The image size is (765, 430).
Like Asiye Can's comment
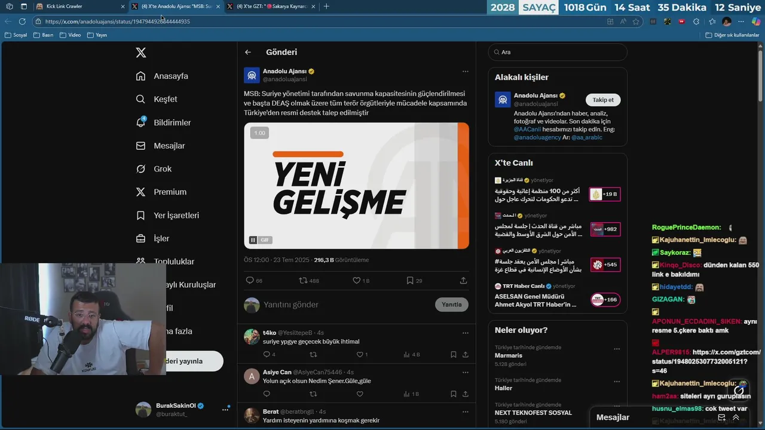tap(360, 394)
